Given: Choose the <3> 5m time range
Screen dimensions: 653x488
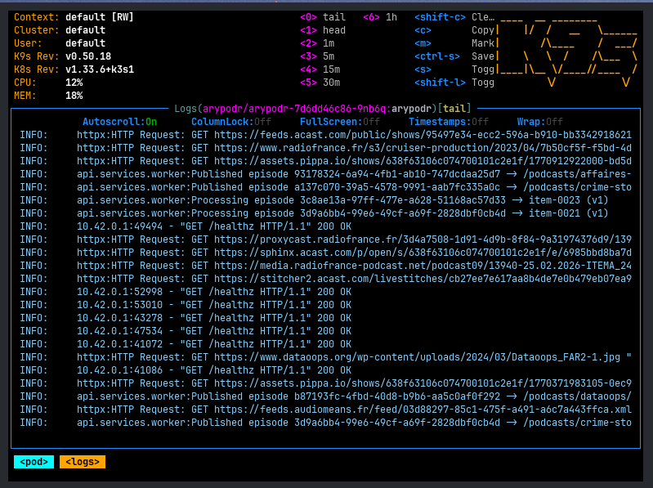Looking at the screenshot, I should (317, 56).
